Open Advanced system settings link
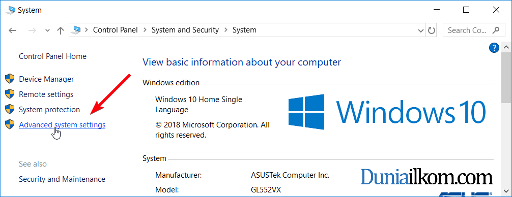The width and height of the screenshot is (512, 197). tap(62, 125)
